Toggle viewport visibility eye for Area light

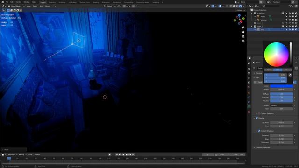[290, 30]
